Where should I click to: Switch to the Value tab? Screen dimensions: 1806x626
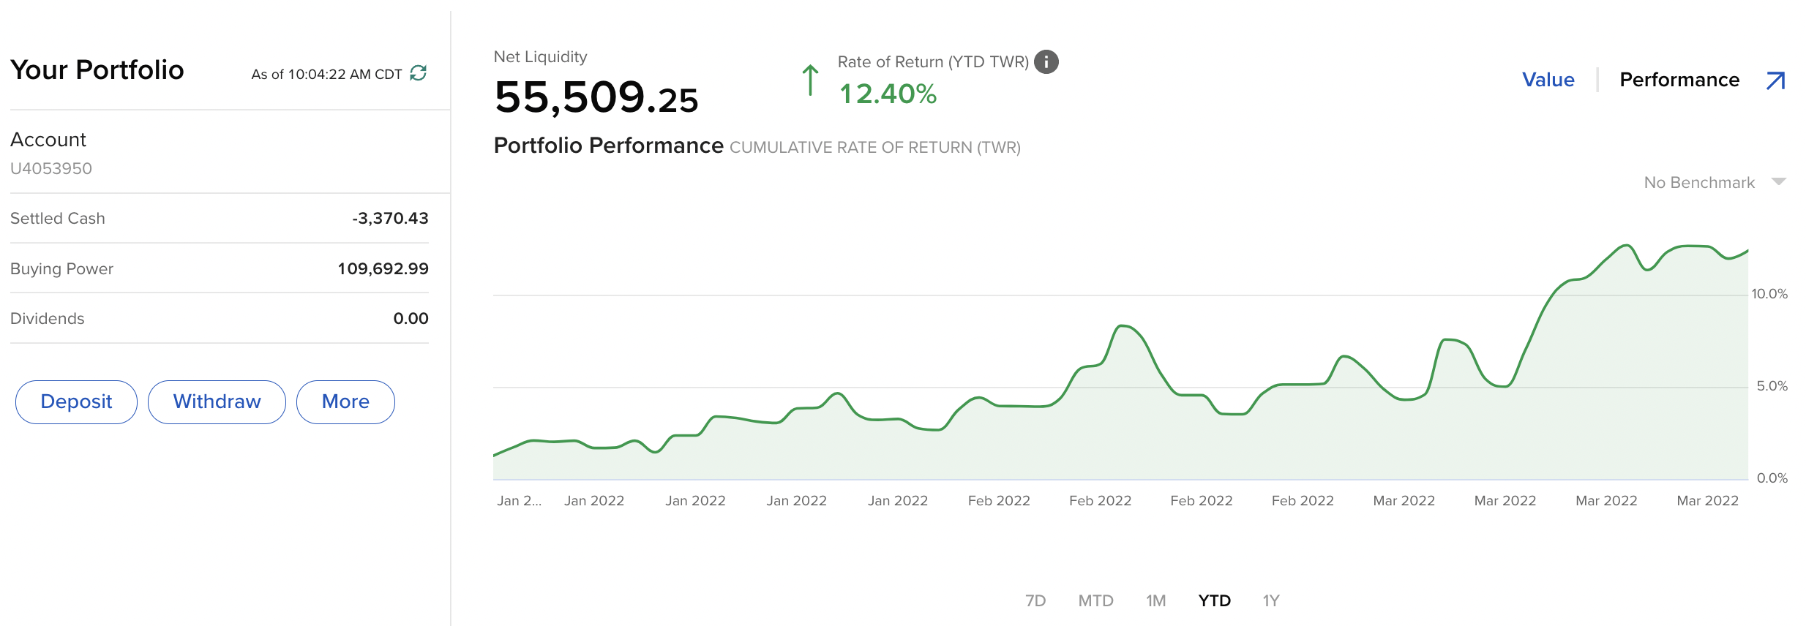(1548, 80)
